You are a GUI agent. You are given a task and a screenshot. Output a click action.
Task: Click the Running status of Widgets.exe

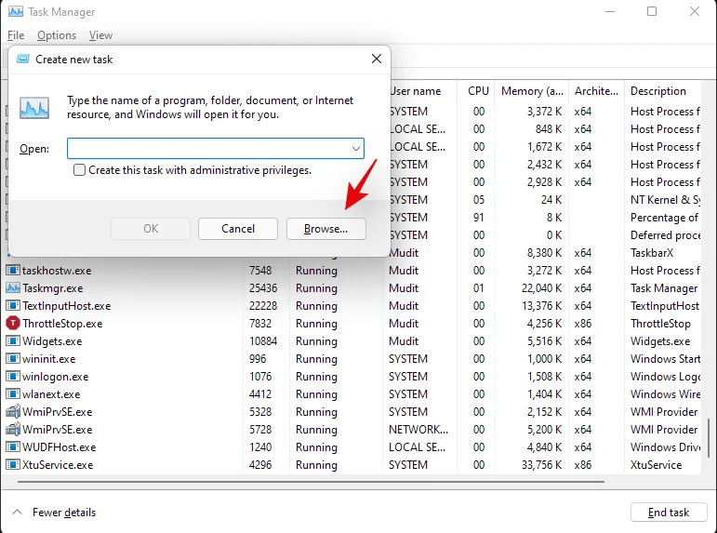(x=316, y=341)
